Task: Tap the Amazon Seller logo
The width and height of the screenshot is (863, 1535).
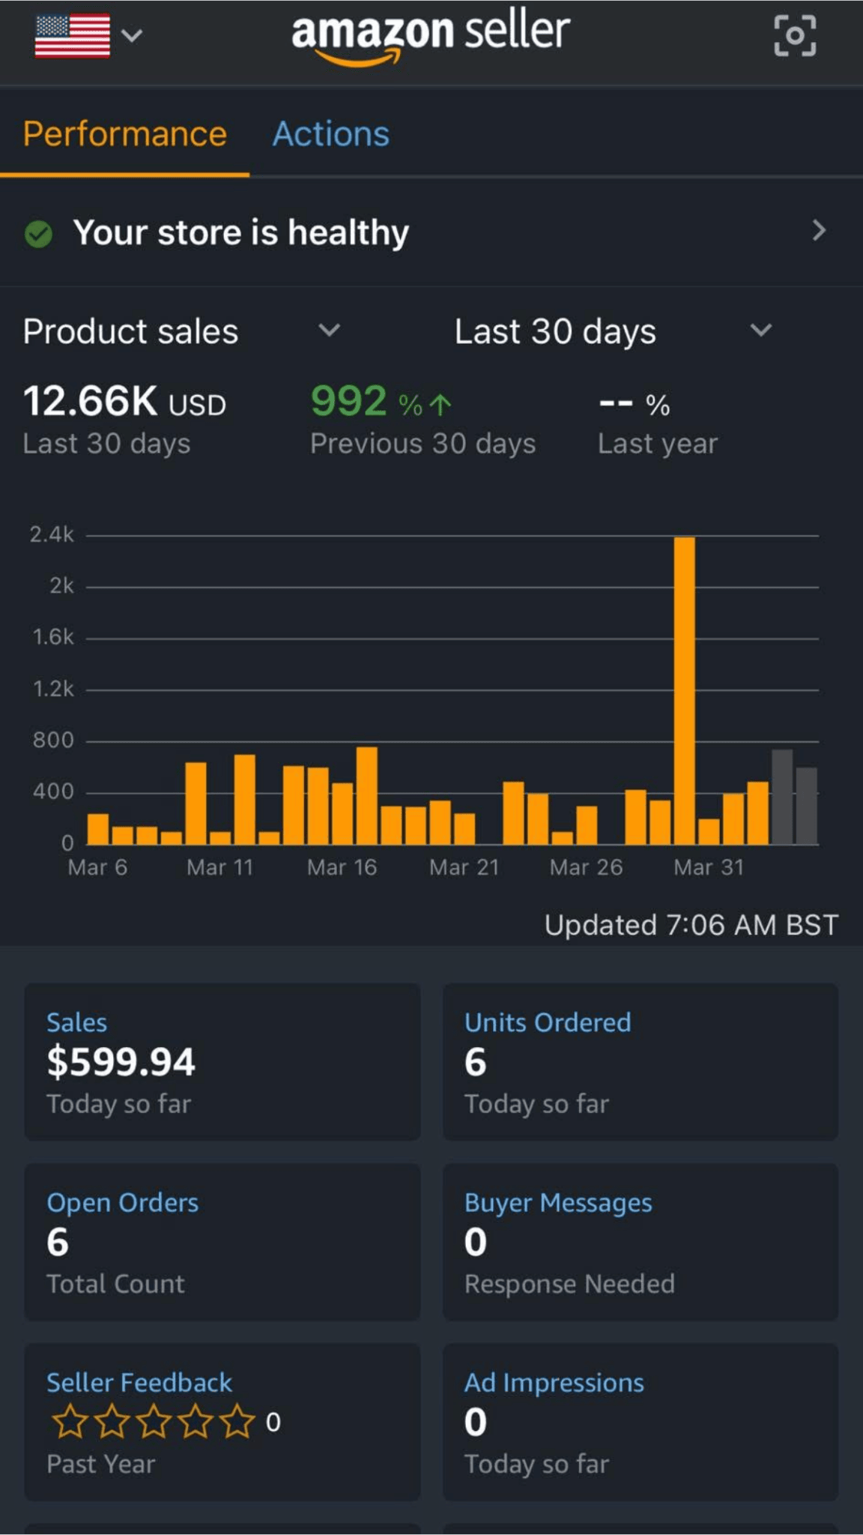Action: point(431,36)
